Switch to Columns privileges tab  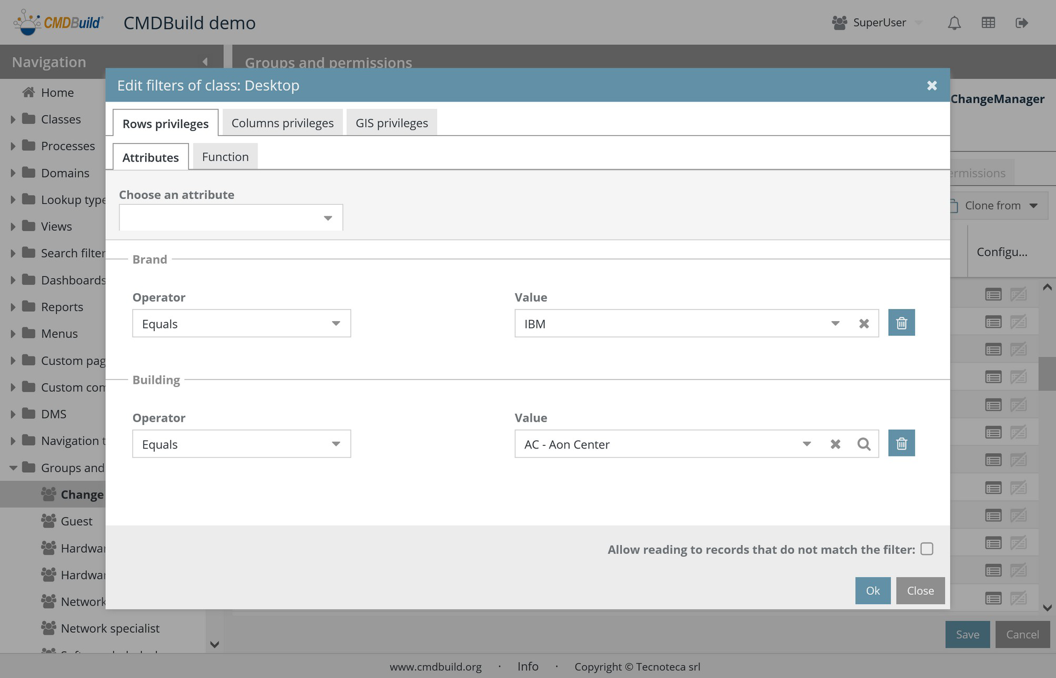pyautogui.click(x=282, y=123)
